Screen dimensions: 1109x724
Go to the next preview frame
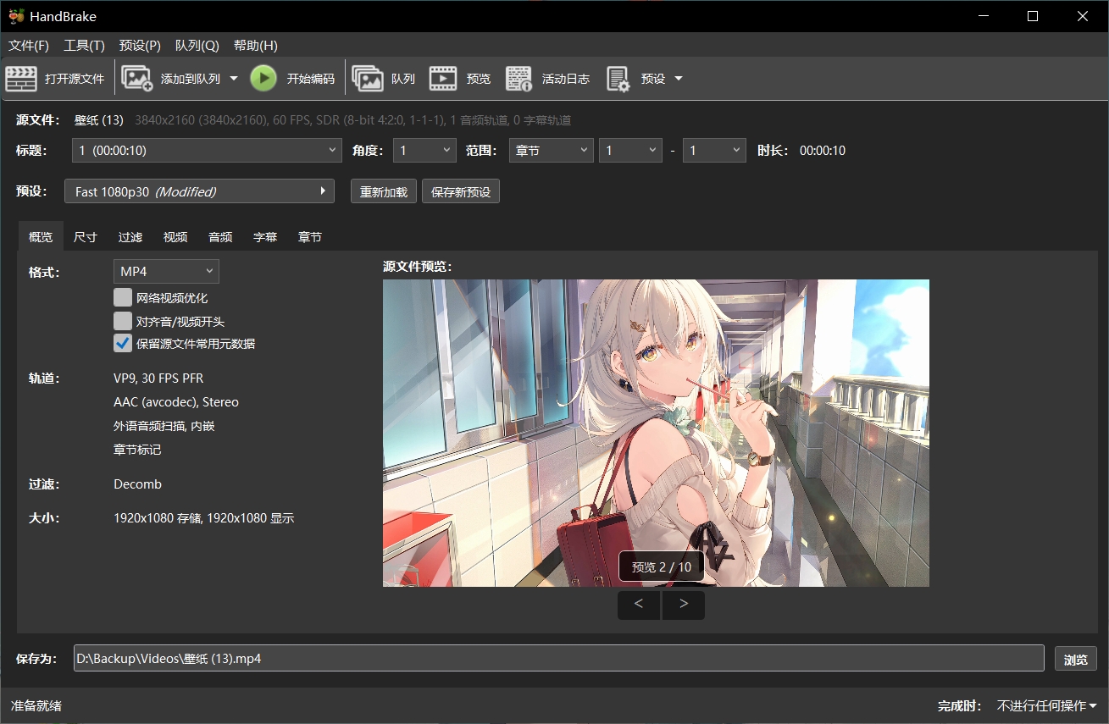pyautogui.click(x=683, y=605)
